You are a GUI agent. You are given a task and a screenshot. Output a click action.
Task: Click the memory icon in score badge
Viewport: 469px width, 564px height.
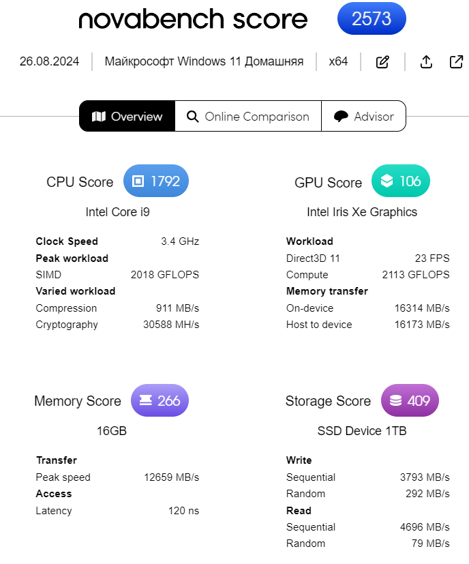click(145, 400)
